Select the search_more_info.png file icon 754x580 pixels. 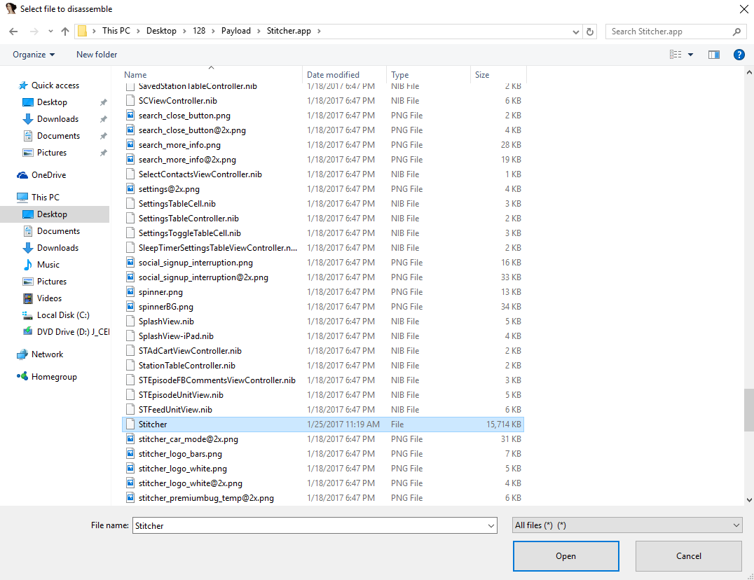coord(130,144)
